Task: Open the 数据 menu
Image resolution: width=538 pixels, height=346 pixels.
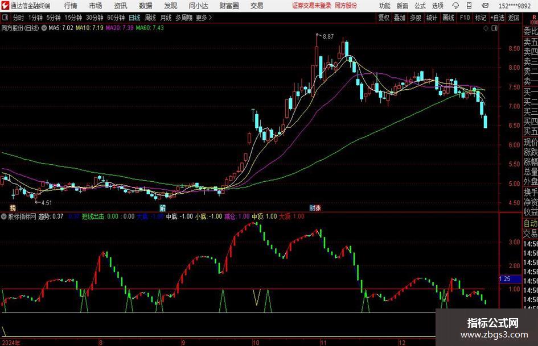Action: click(x=146, y=6)
